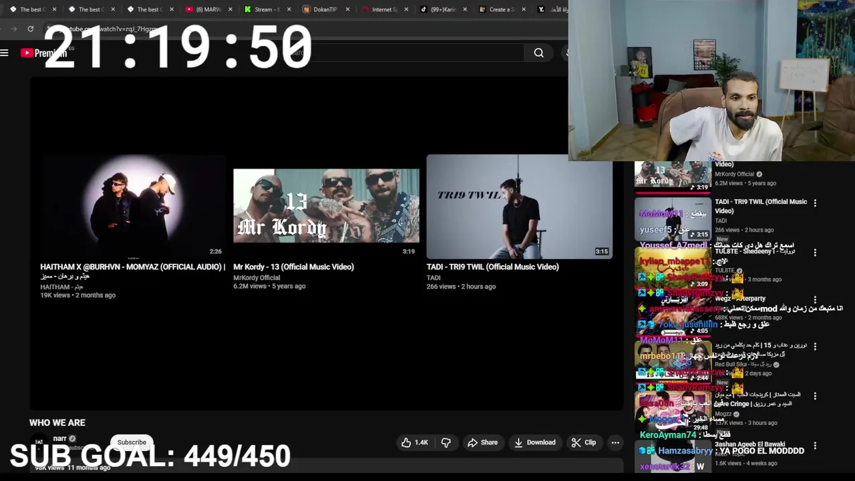
Task: Close the Stream - K tab
Action: pyautogui.click(x=289, y=9)
